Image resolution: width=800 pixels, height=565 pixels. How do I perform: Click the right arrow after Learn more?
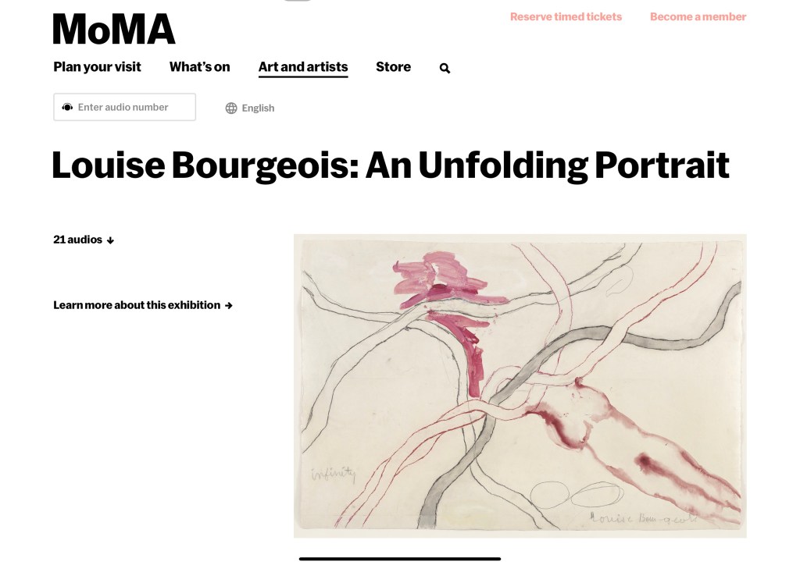click(229, 306)
